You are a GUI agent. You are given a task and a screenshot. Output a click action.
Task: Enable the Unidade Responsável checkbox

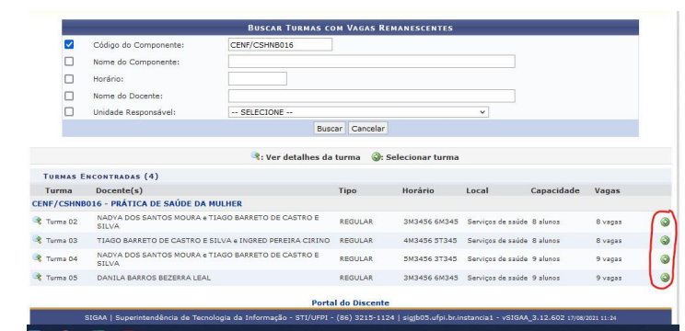(x=69, y=111)
